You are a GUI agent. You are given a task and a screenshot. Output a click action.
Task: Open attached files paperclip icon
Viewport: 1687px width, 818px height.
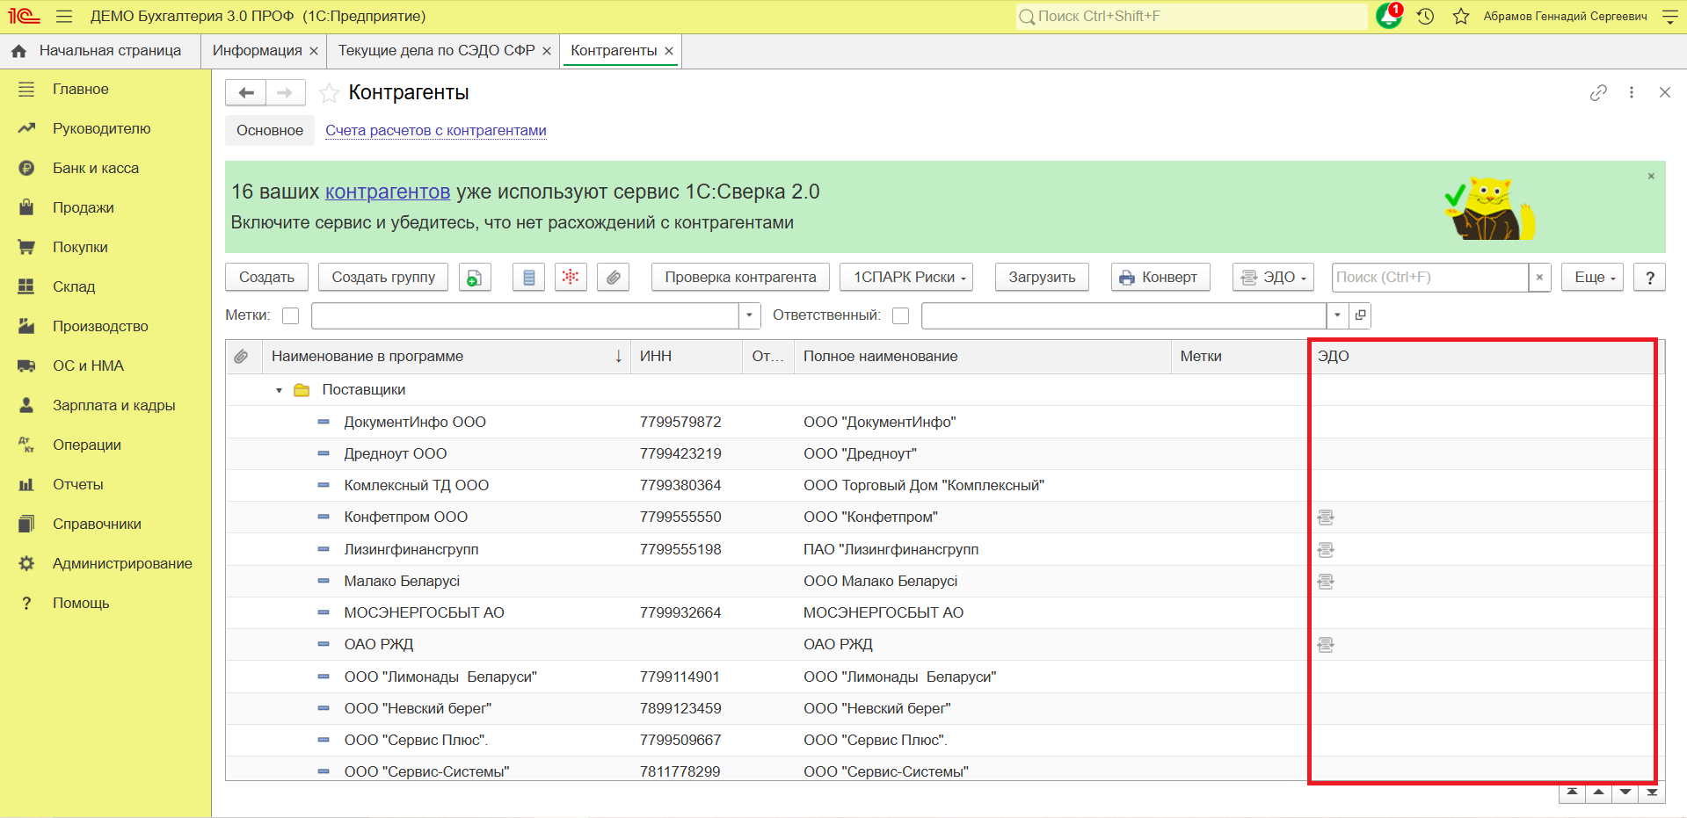pyautogui.click(x=613, y=278)
